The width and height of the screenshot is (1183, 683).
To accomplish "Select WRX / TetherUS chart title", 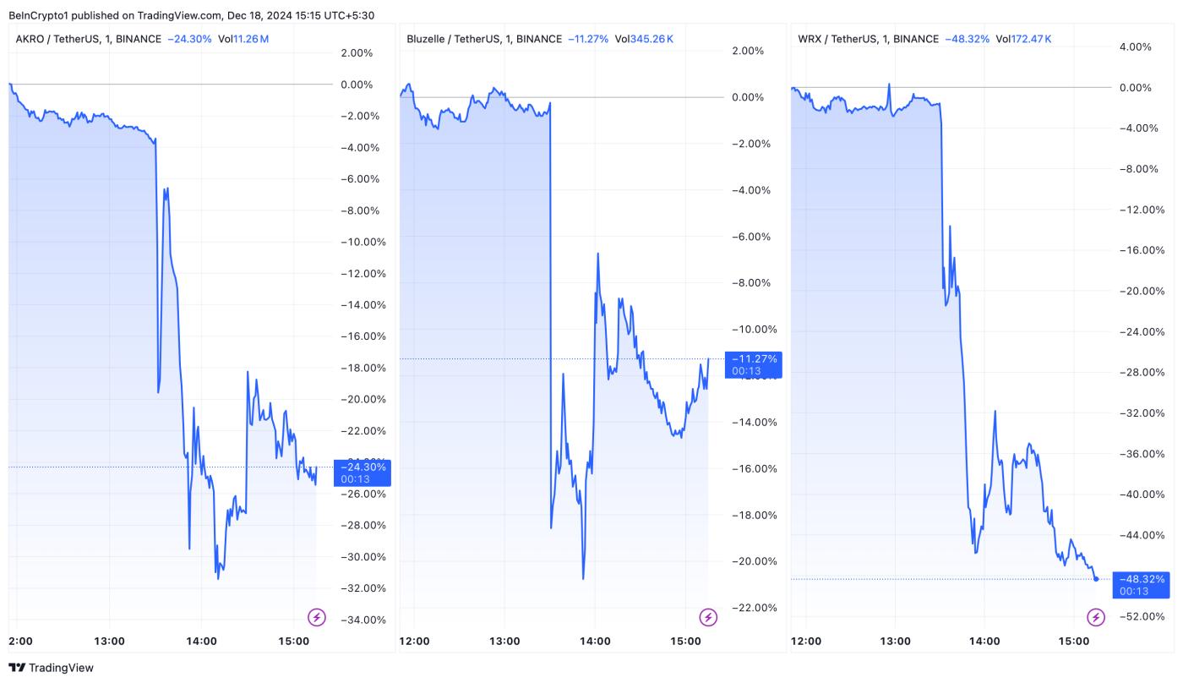I will click(x=868, y=39).
